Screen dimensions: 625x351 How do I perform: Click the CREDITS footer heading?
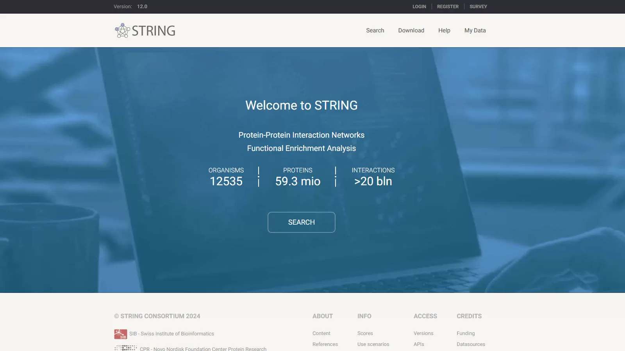click(x=469, y=316)
